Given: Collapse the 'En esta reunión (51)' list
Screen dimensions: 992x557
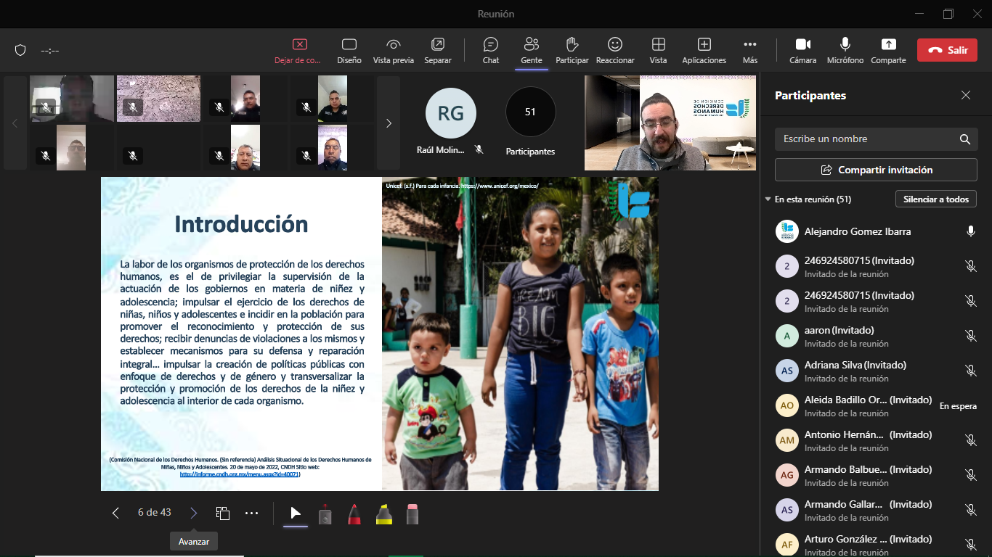Looking at the screenshot, I should pos(768,199).
